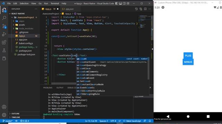Open the Terminal menu

(55, 3)
